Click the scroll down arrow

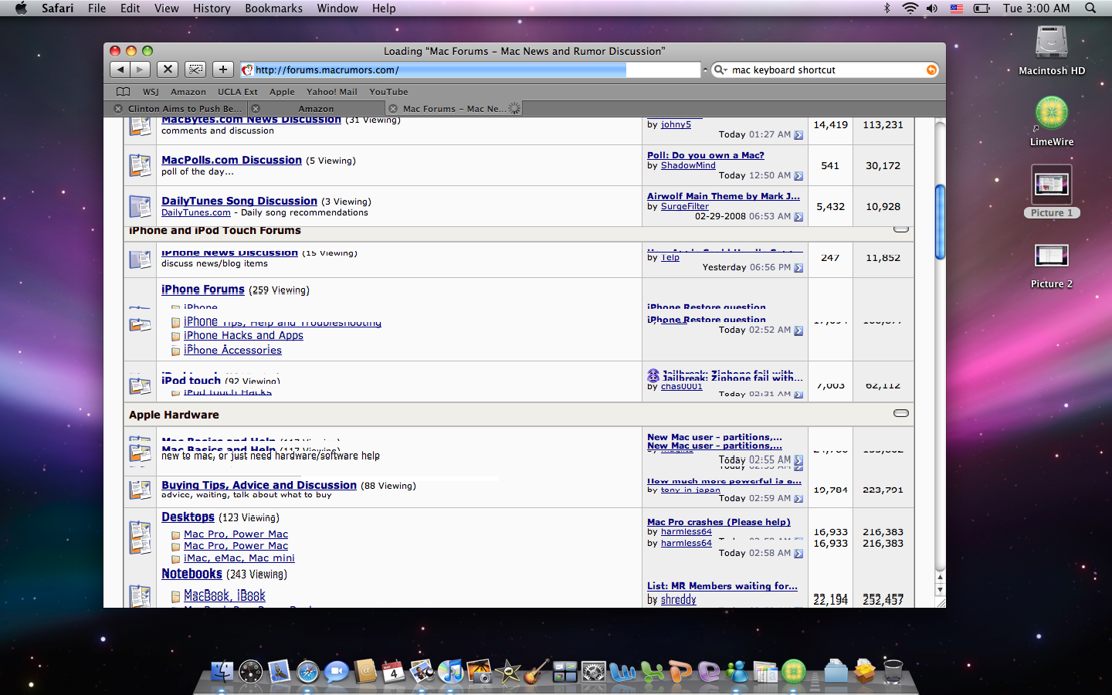coord(940,590)
